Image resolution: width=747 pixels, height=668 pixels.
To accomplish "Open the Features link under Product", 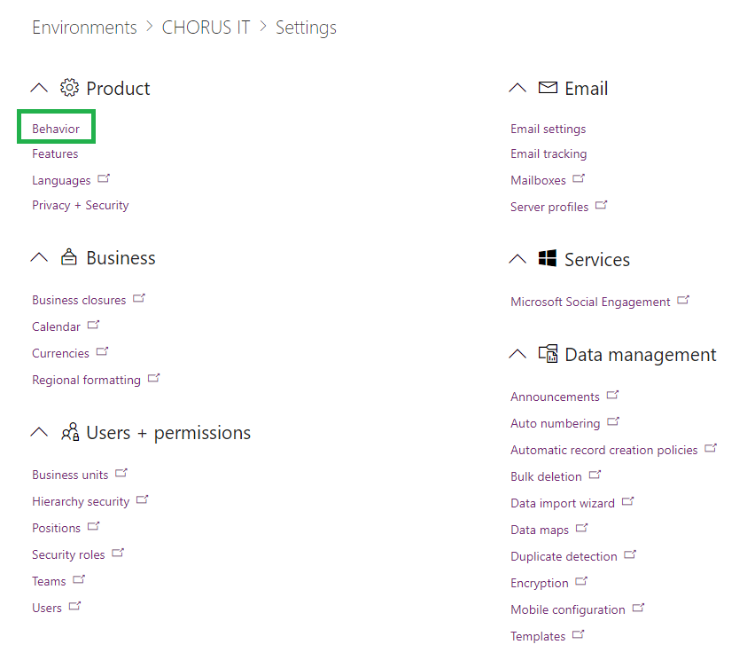I will pyautogui.click(x=55, y=154).
